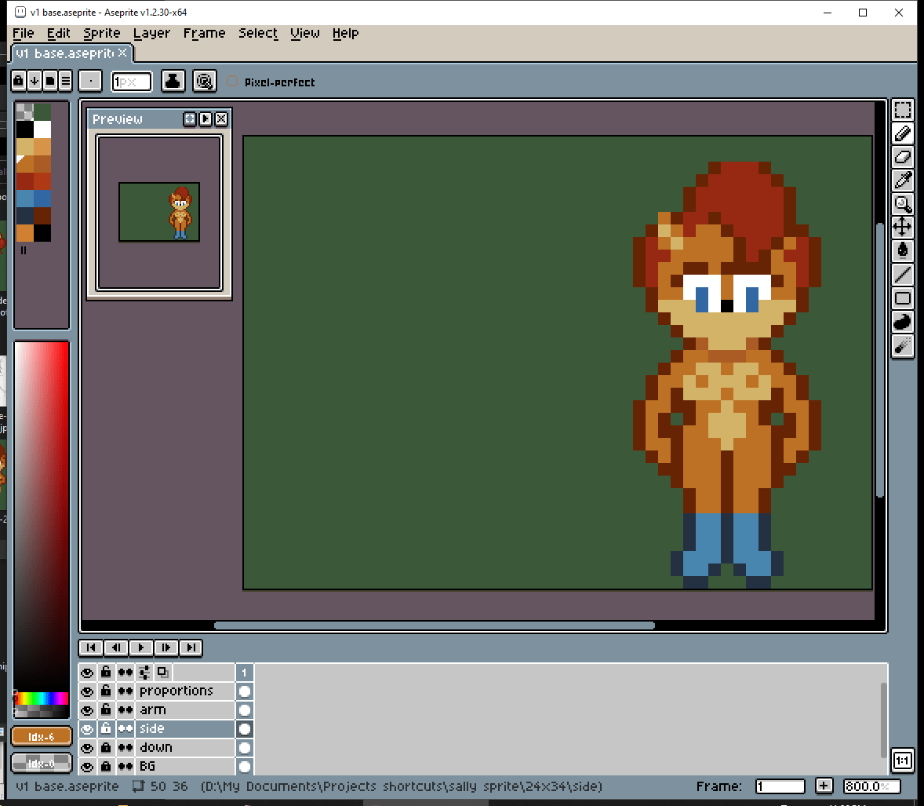Open the palette options menu
Screen dimensions: 924x806
tap(66, 81)
